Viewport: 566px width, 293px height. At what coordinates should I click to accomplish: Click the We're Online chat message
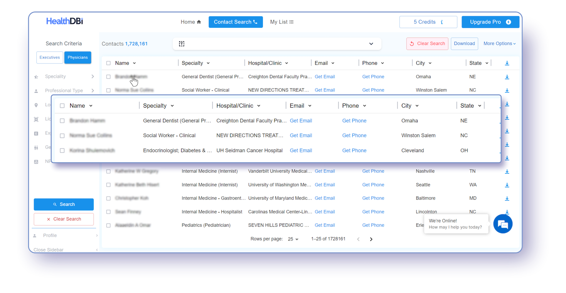point(456,224)
